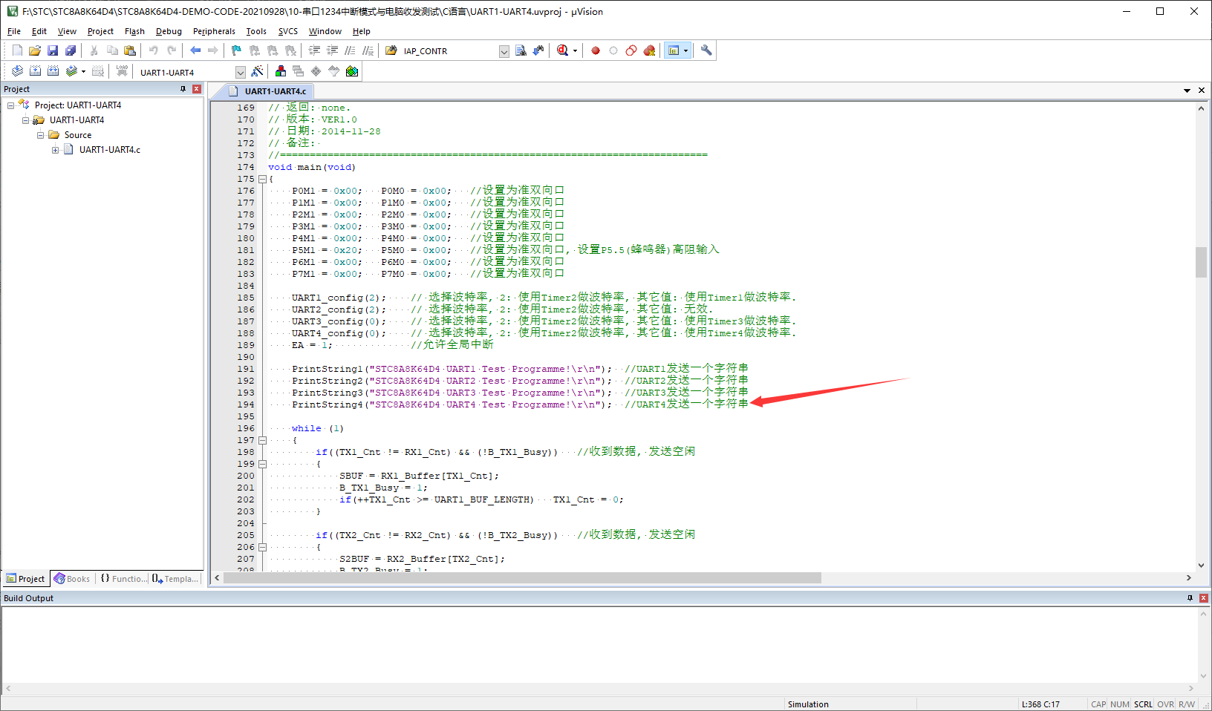Open the Edit menu
Screen dimensions: 1212x711
click(x=39, y=31)
